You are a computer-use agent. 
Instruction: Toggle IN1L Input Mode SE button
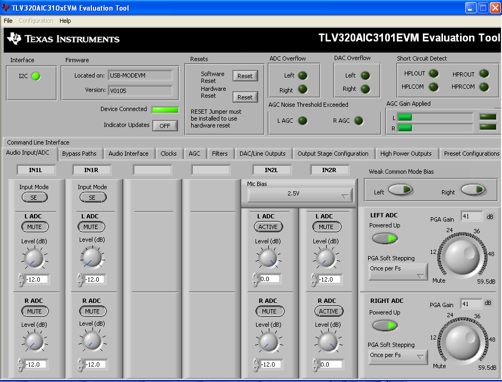(x=35, y=197)
